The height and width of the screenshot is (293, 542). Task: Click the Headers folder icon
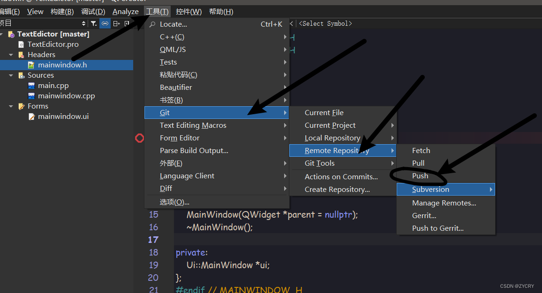(x=21, y=55)
